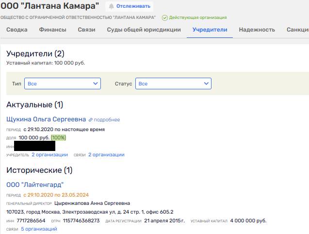
Task: Open the Надежность tab
Action: pos(257,30)
